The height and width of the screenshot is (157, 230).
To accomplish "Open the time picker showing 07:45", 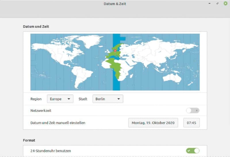I will click(191, 123).
